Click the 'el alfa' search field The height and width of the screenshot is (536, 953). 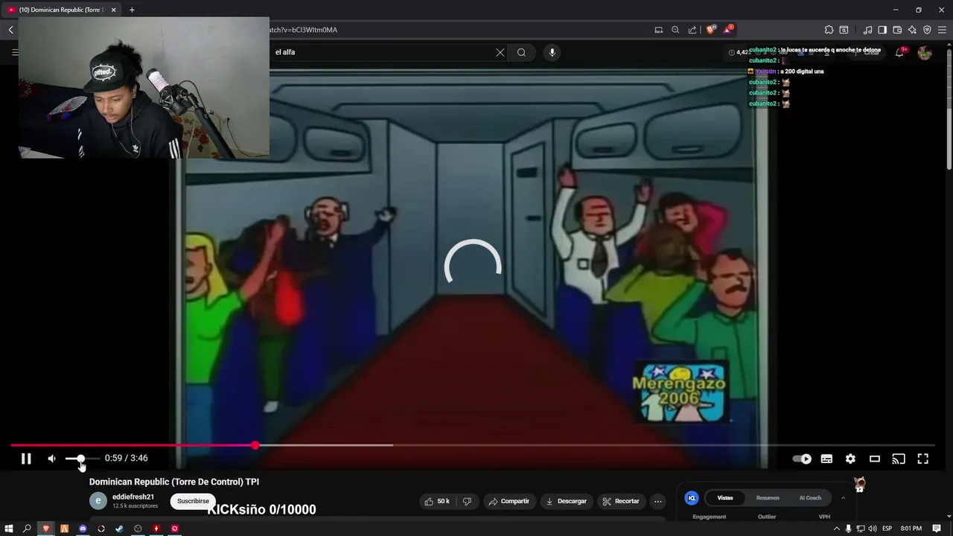click(383, 52)
